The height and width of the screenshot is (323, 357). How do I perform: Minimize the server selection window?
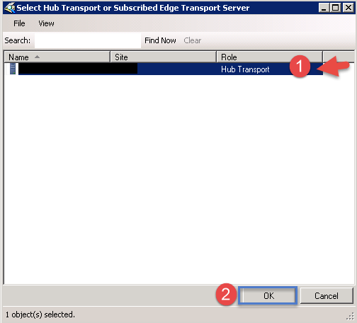point(324,8)
